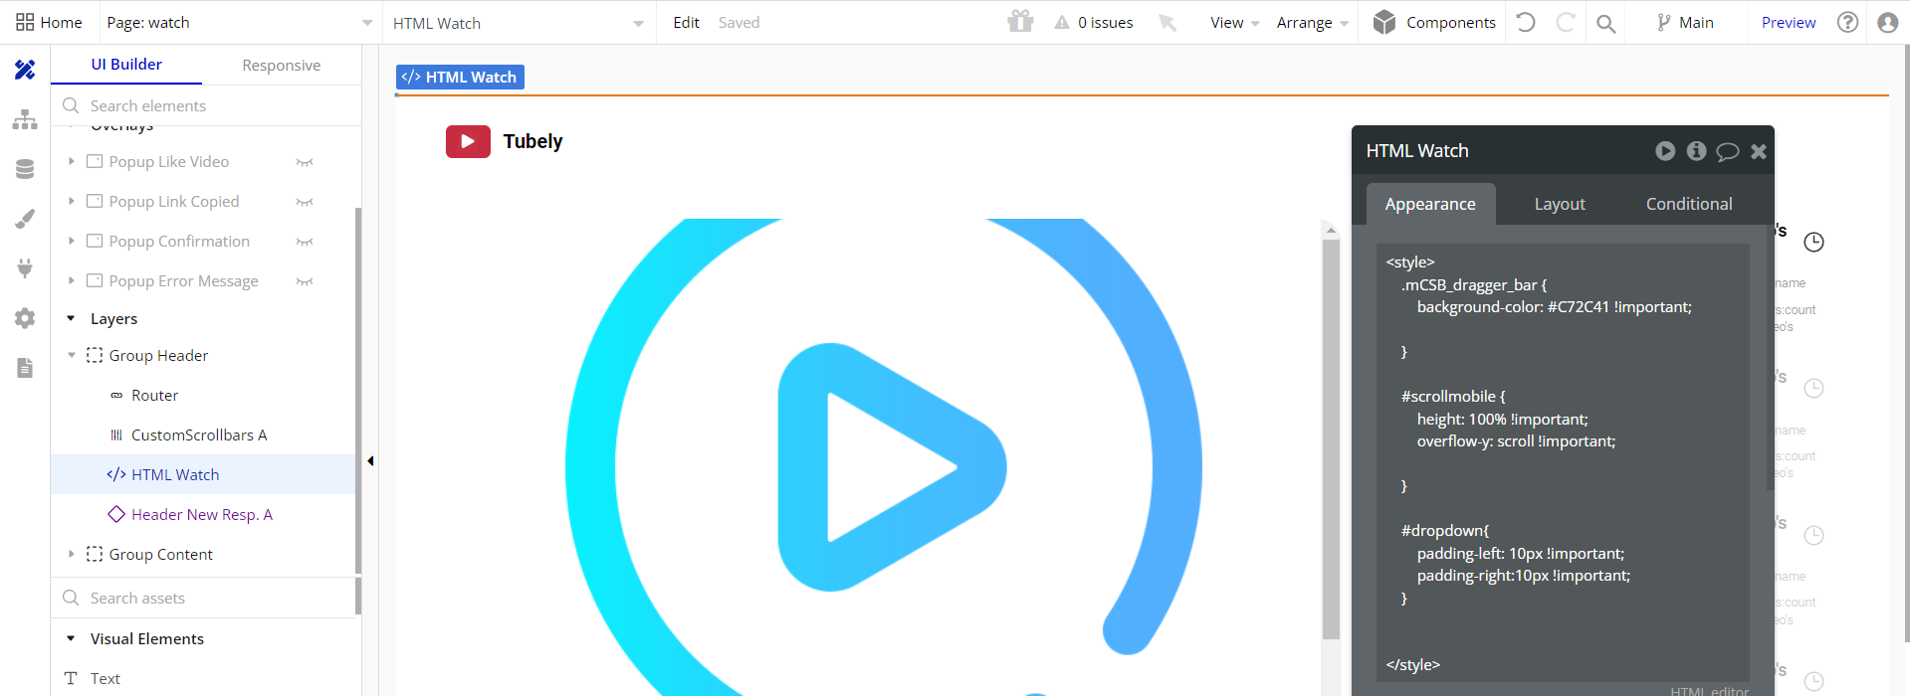1910x696 pixels.
Task: Select the Router element in tree
Action: click(154, 395)
